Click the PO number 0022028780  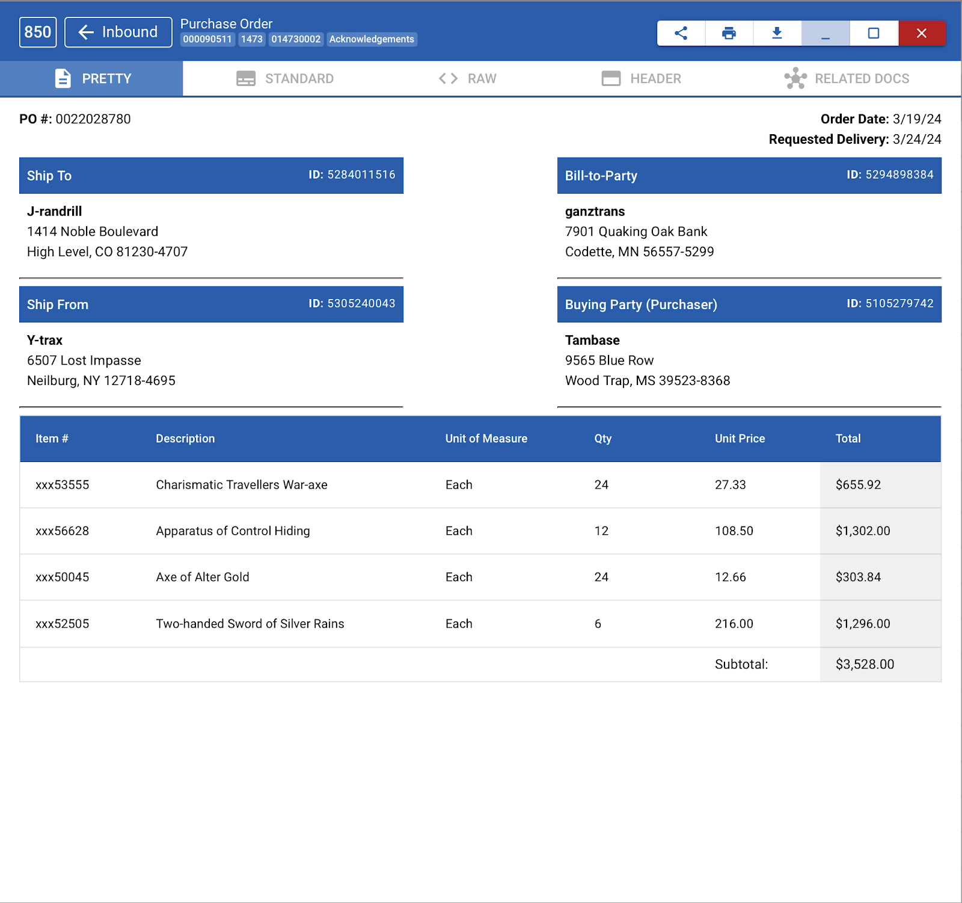tap(93, 119)
